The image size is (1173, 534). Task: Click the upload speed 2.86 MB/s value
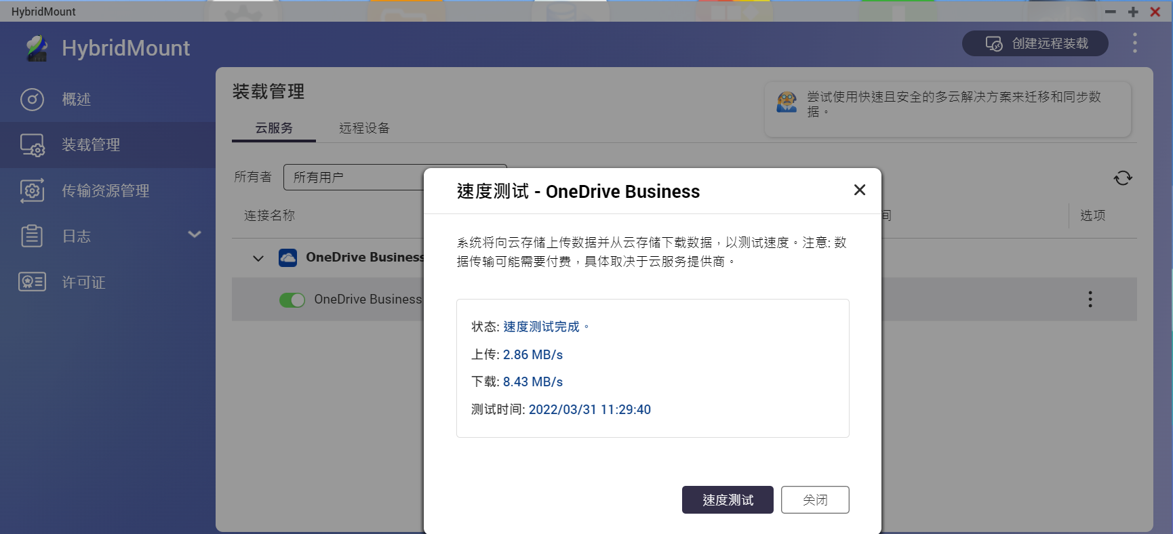point(533,355)
